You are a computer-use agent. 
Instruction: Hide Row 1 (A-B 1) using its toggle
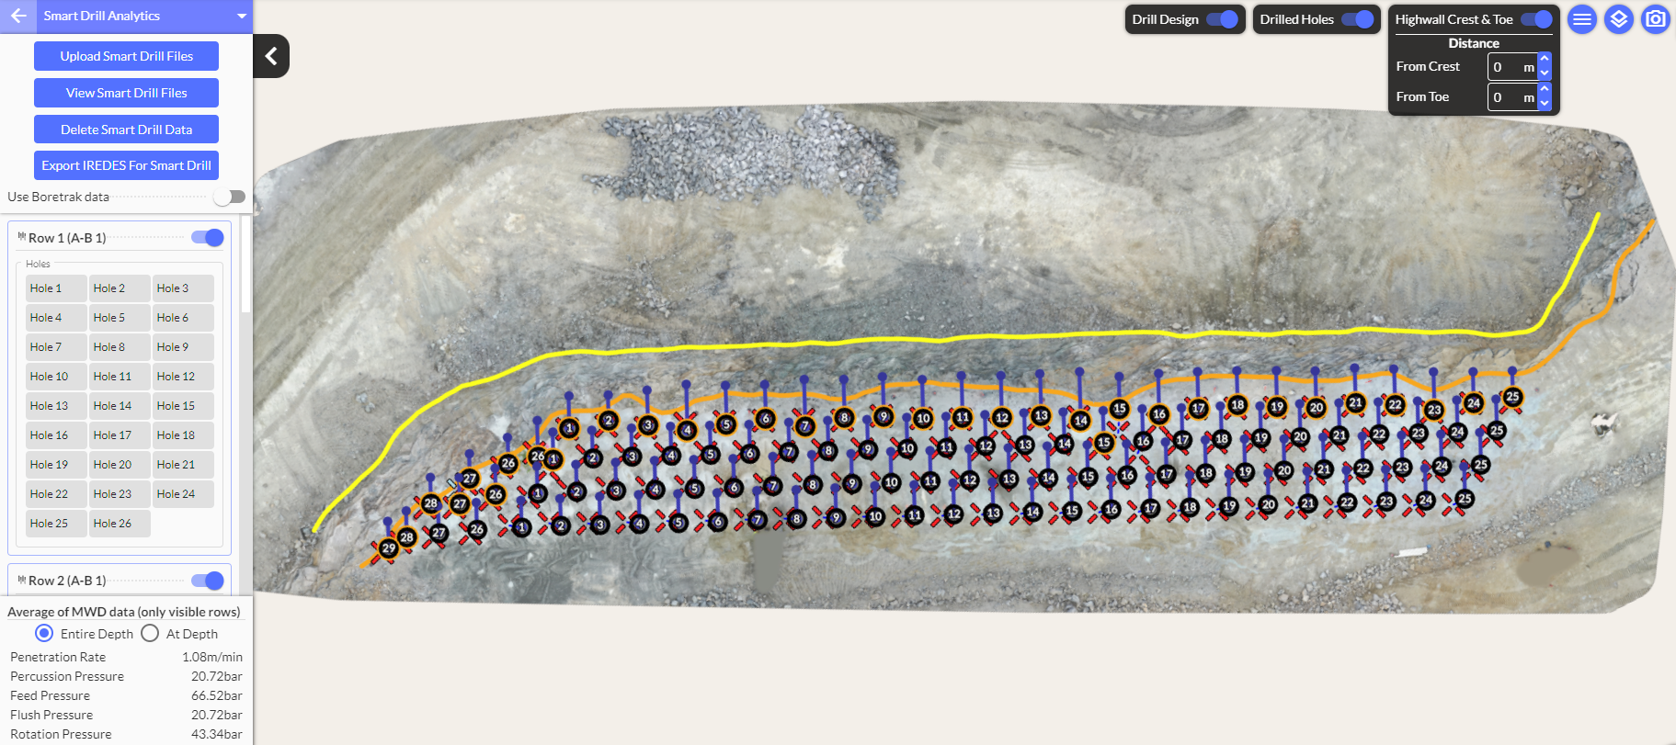tap(208, 238)
